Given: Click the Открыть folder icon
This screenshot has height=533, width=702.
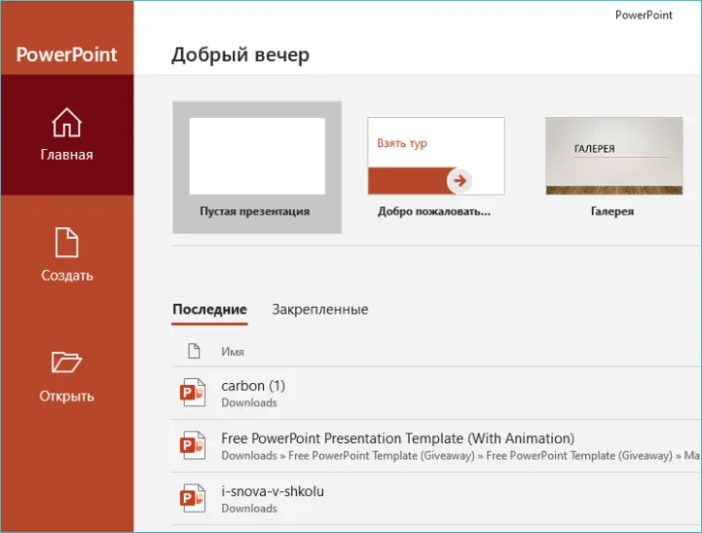Looking at the screenshot, I should (67, 362).
